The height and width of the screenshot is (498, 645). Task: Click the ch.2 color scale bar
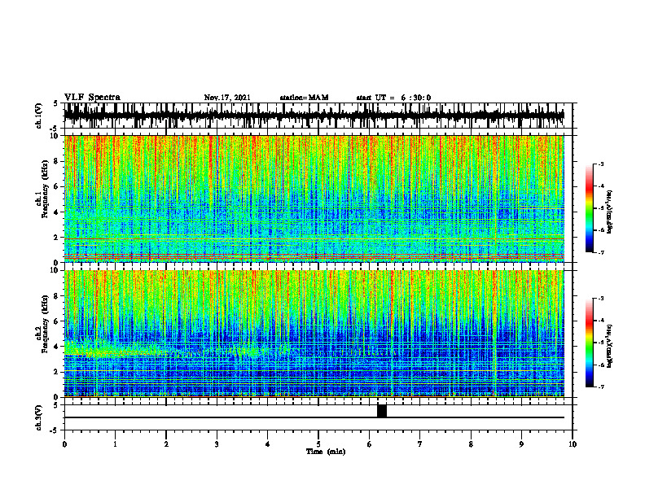point(589,343)
